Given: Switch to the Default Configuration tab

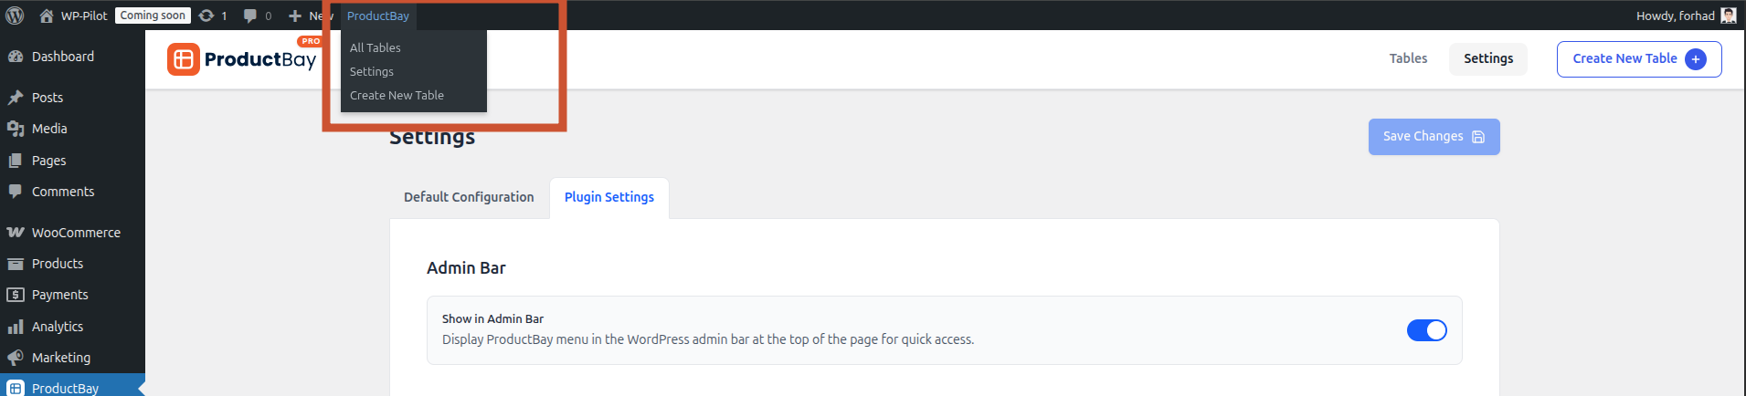Looking at the screenshot, I should point(469,197).
